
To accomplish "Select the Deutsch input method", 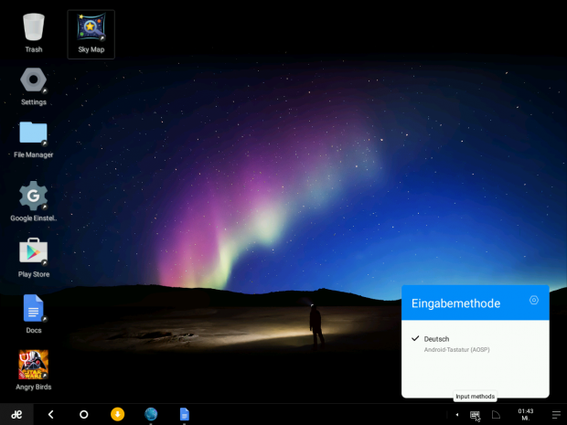I will [436, 339].
